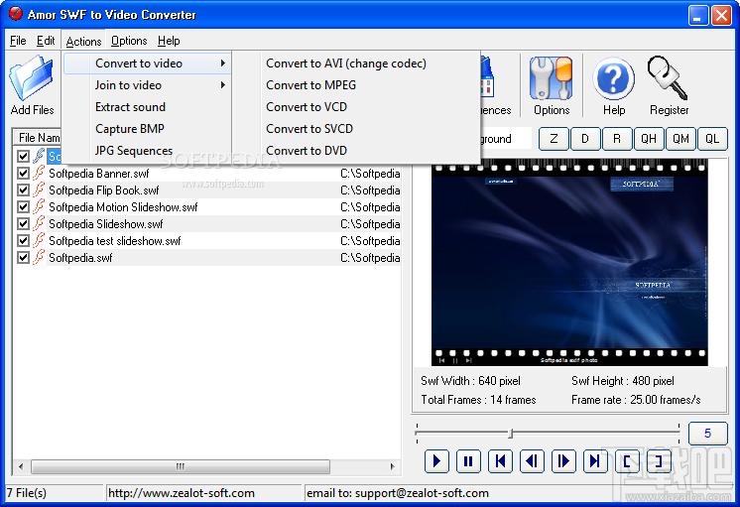
Task: Open the File menu
Action: click(18, 41)
